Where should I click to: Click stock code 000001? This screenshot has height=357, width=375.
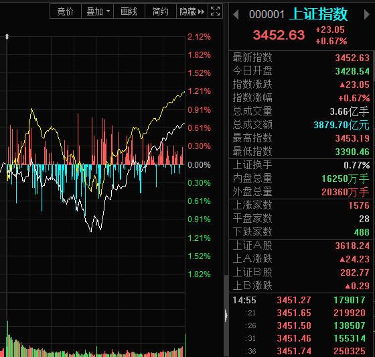point(267,14)
